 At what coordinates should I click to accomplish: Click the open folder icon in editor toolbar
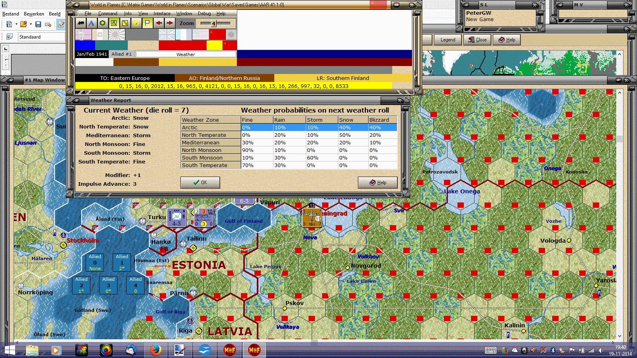click(x=23, y=24)
